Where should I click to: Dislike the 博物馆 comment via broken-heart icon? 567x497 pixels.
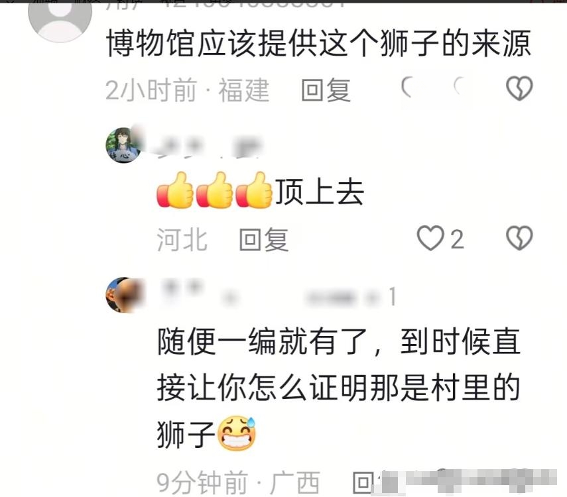tap(520, 88)
